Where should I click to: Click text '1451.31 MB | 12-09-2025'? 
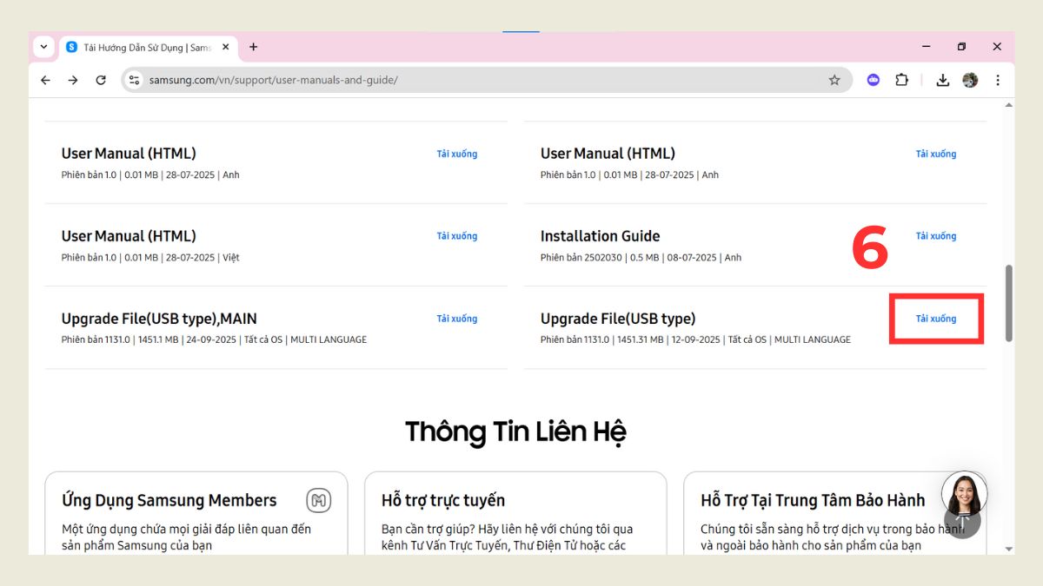[x=667, y=339]
